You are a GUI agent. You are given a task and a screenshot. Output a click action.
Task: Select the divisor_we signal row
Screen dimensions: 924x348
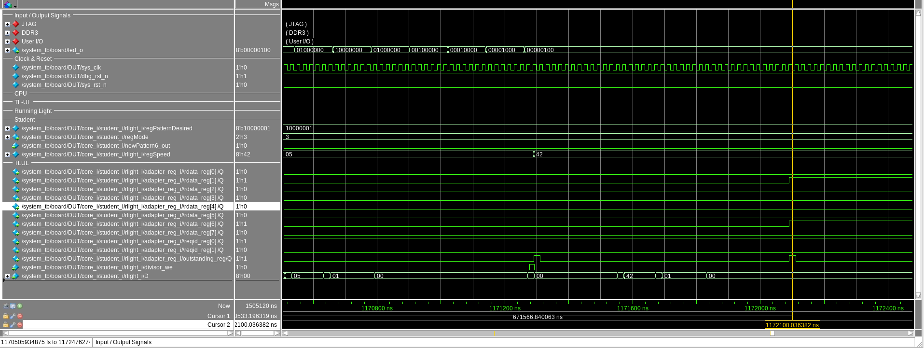pyautogui.click(x=97, y=267)
